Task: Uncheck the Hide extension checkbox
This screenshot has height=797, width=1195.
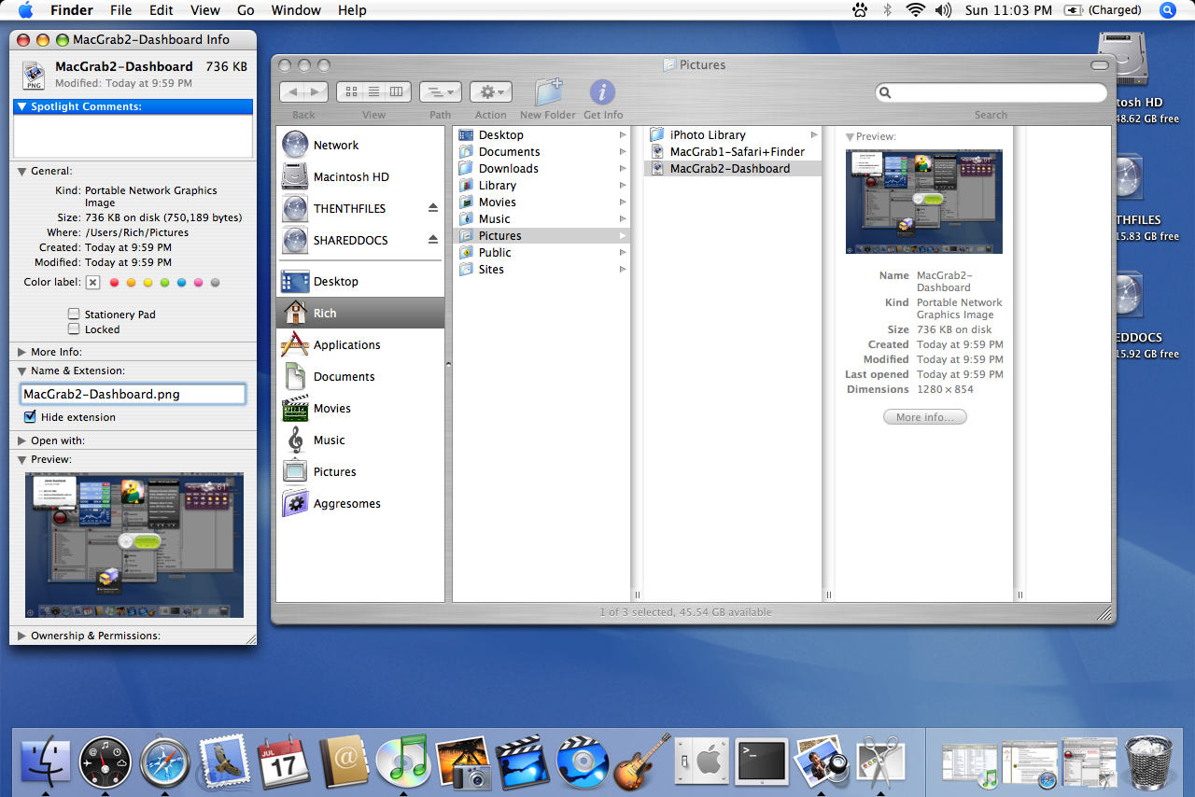Action: click(30, 417)
